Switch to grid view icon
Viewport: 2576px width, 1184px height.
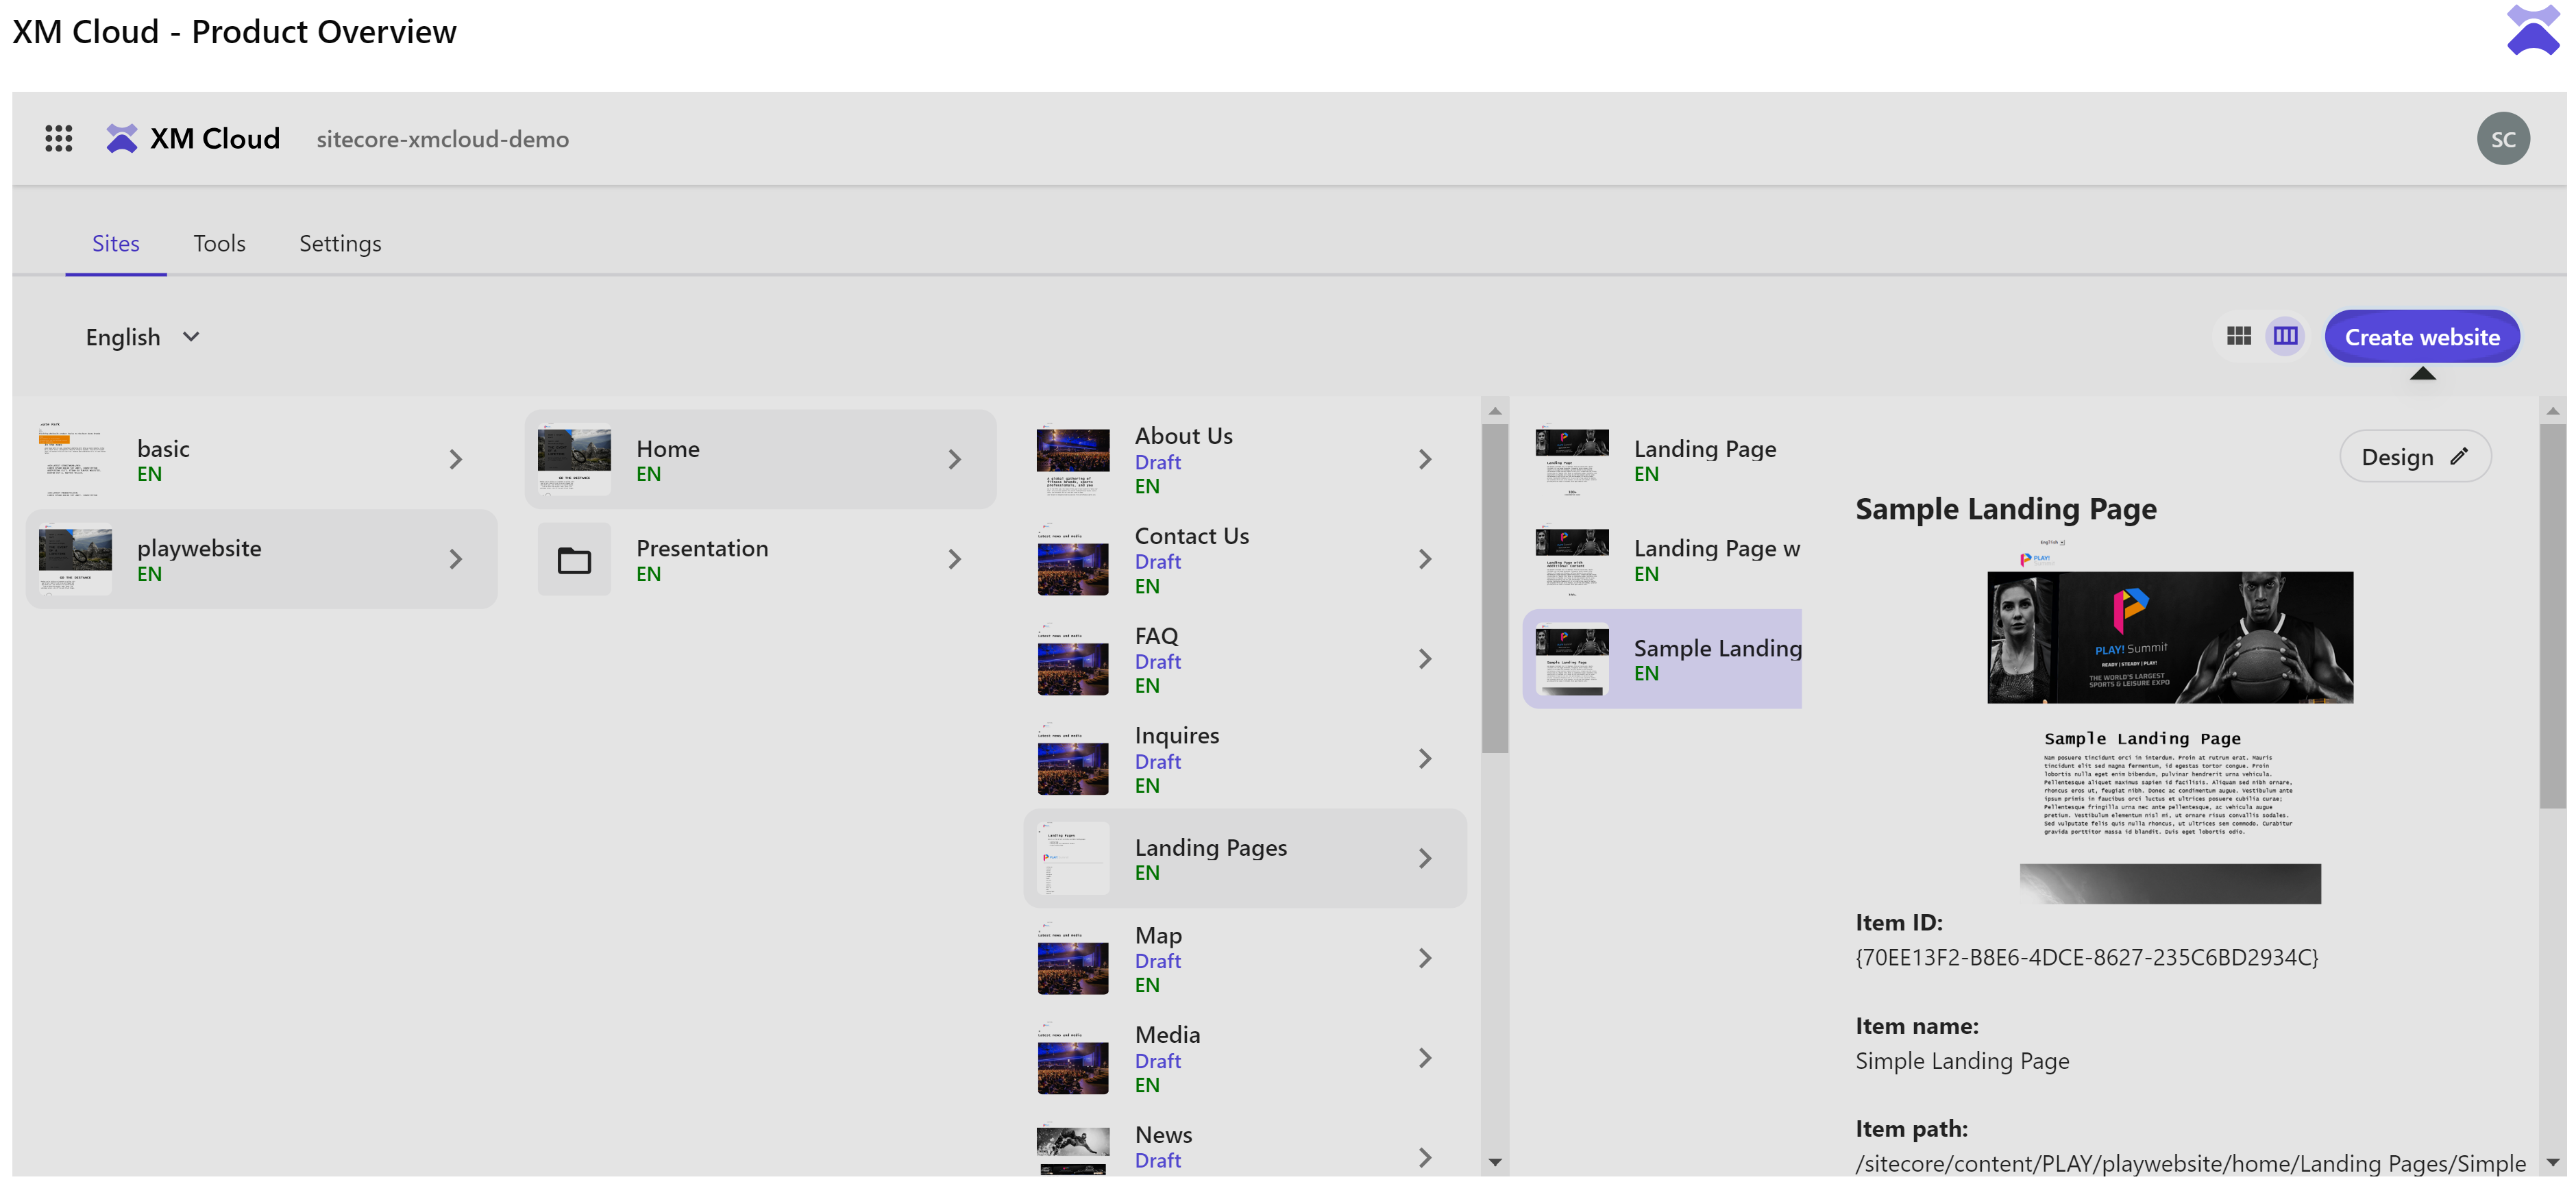[2238, 336]
